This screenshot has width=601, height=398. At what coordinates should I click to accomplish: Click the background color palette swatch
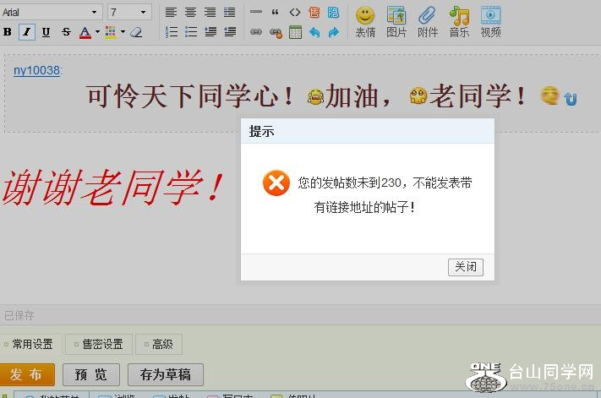[111, 32]
